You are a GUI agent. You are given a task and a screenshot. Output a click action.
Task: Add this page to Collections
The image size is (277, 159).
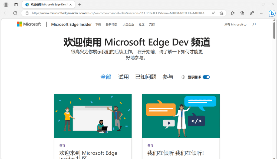point(242,13)
